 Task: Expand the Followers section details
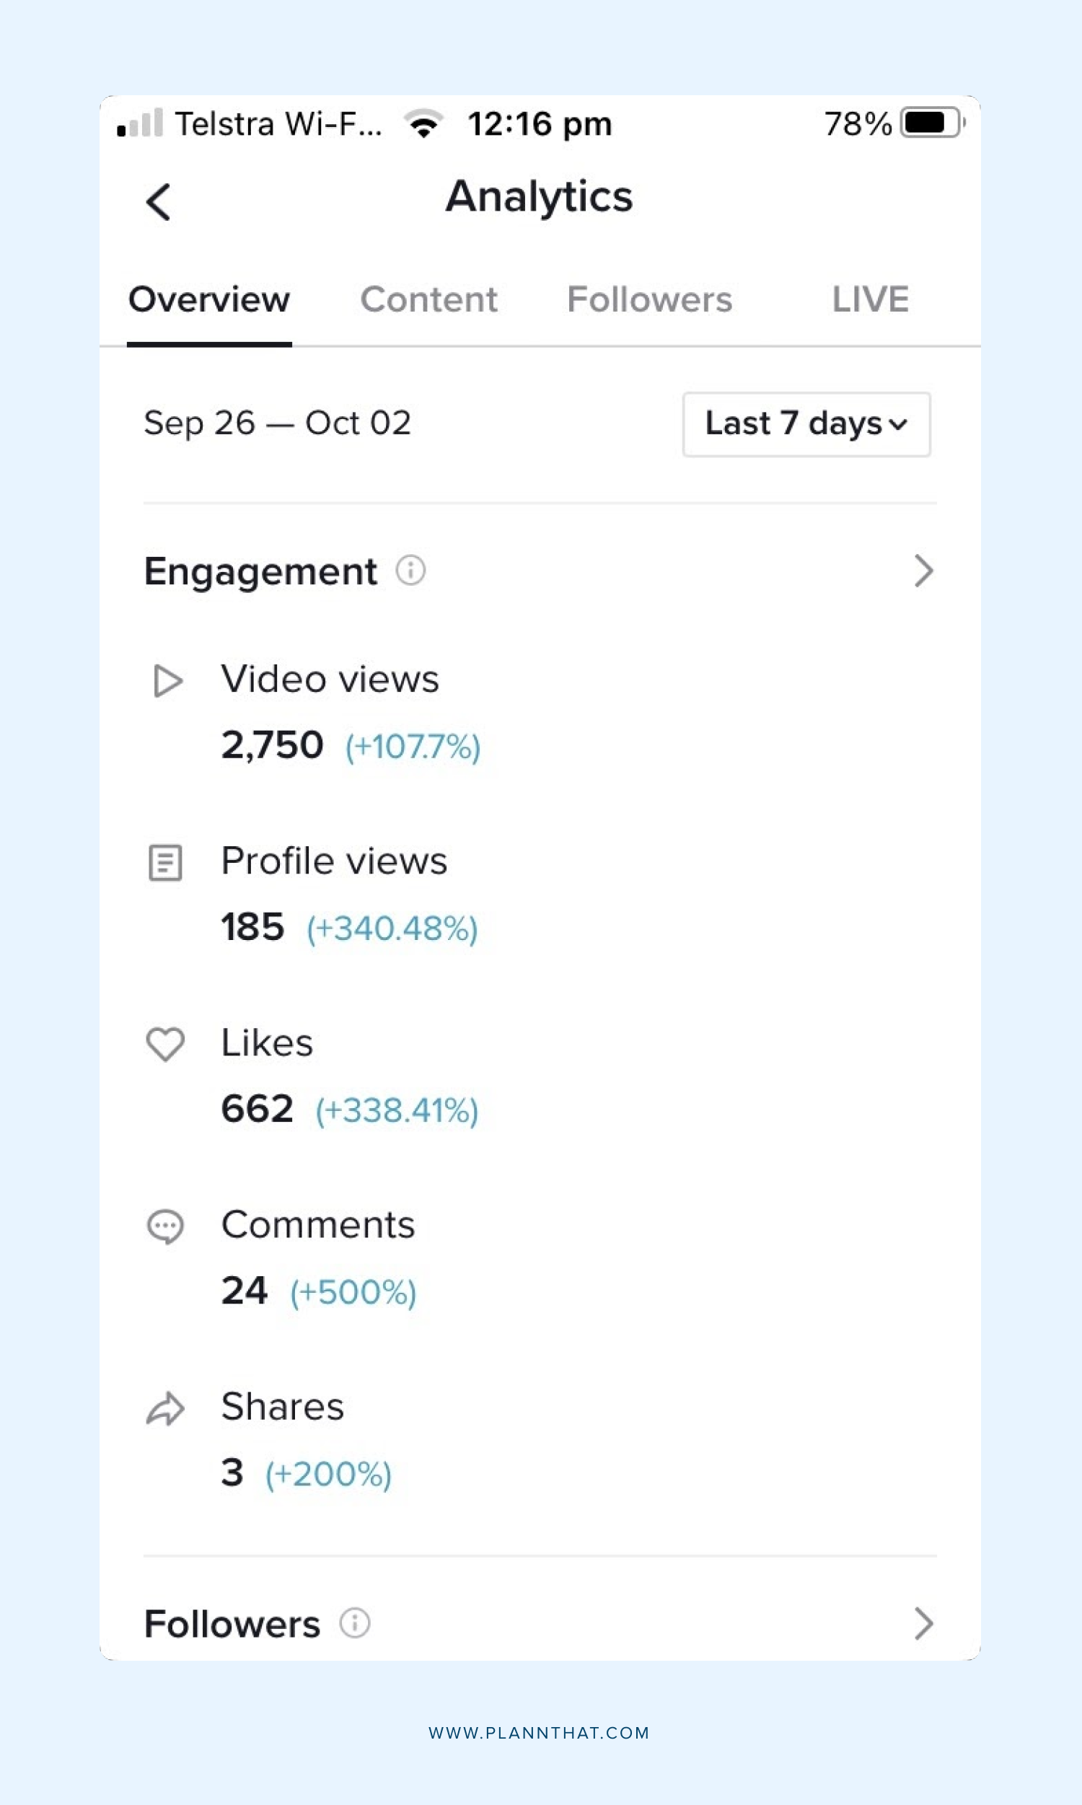(925, 1623)
